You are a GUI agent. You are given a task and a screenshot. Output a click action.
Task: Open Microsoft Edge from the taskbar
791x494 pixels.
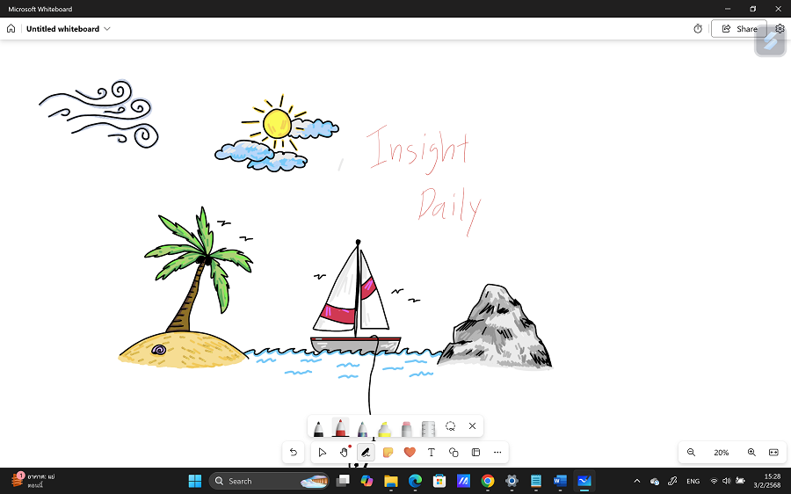pos(415,481)
